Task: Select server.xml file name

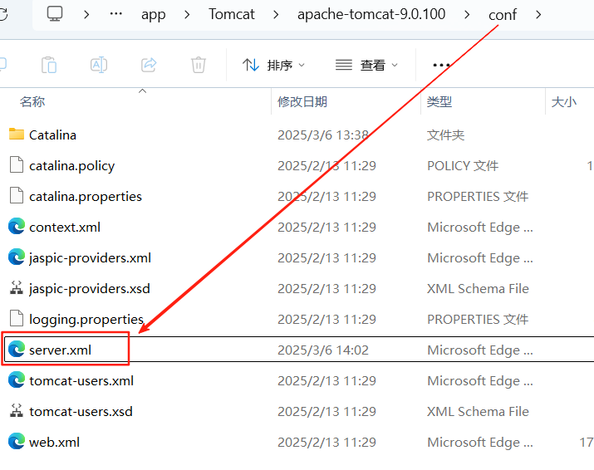Action: [61, 350]
